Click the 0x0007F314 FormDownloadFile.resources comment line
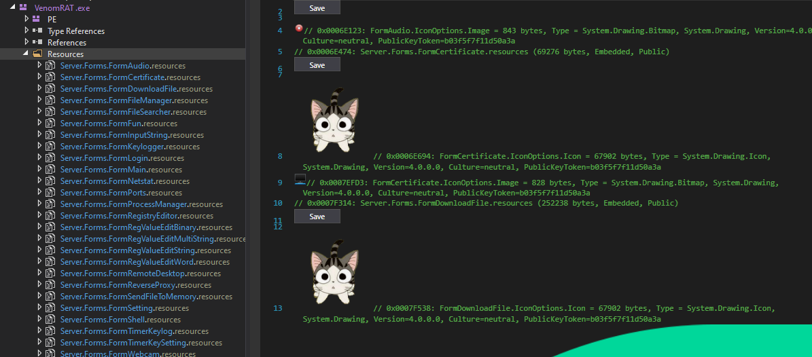 486,204
